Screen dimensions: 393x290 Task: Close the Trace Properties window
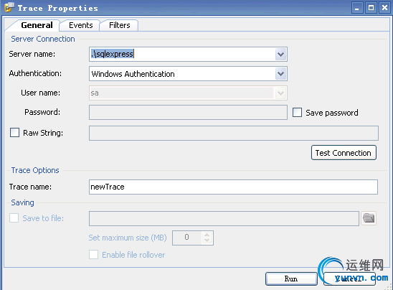tap(384, 8)
